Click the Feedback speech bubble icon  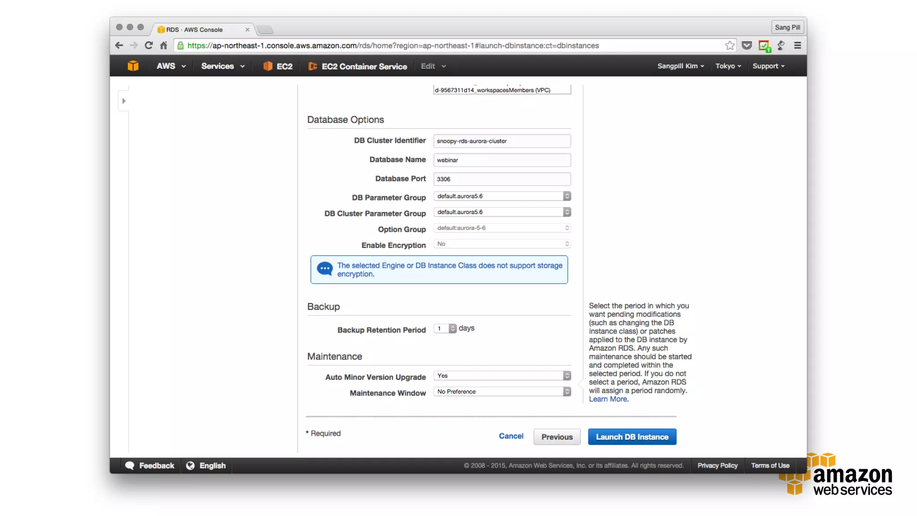point(130,465)
